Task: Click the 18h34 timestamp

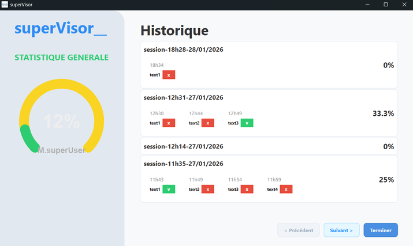Action: coord(157,65)
